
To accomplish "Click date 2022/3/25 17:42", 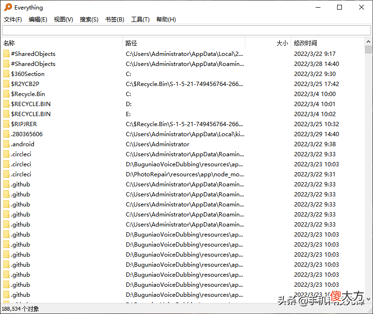I will point(317,84).
